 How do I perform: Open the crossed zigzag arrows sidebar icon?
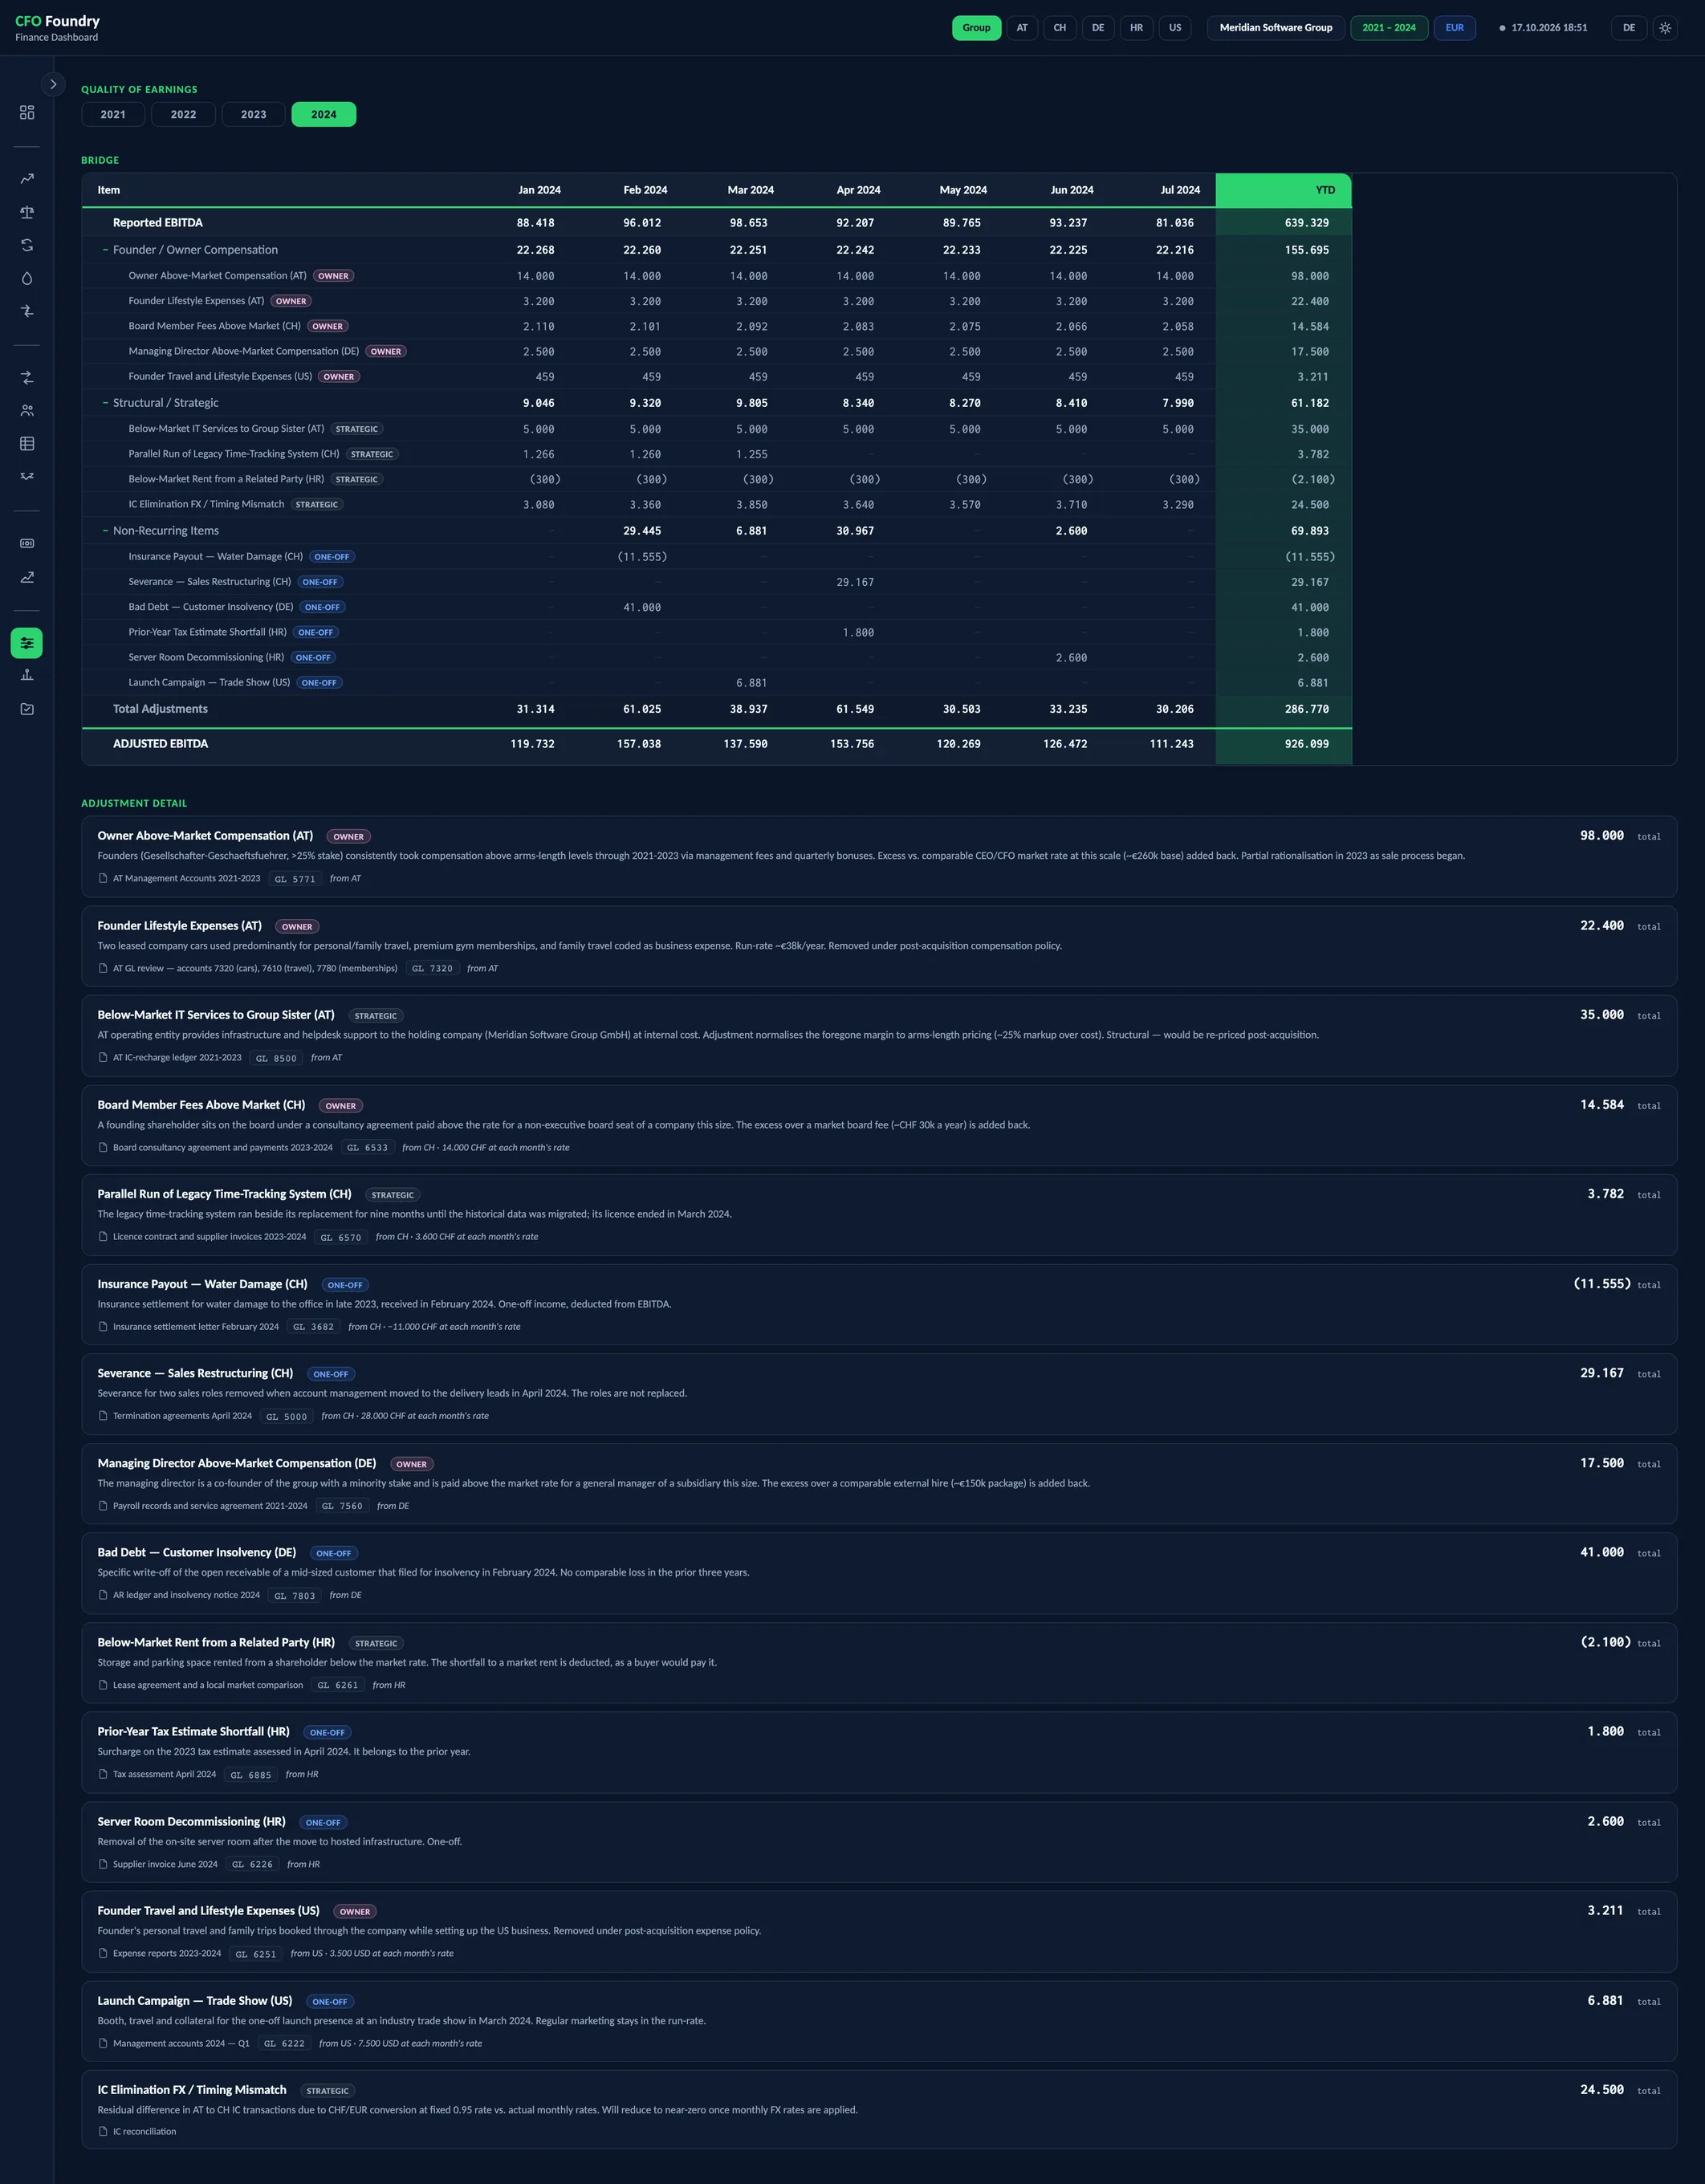27,476
